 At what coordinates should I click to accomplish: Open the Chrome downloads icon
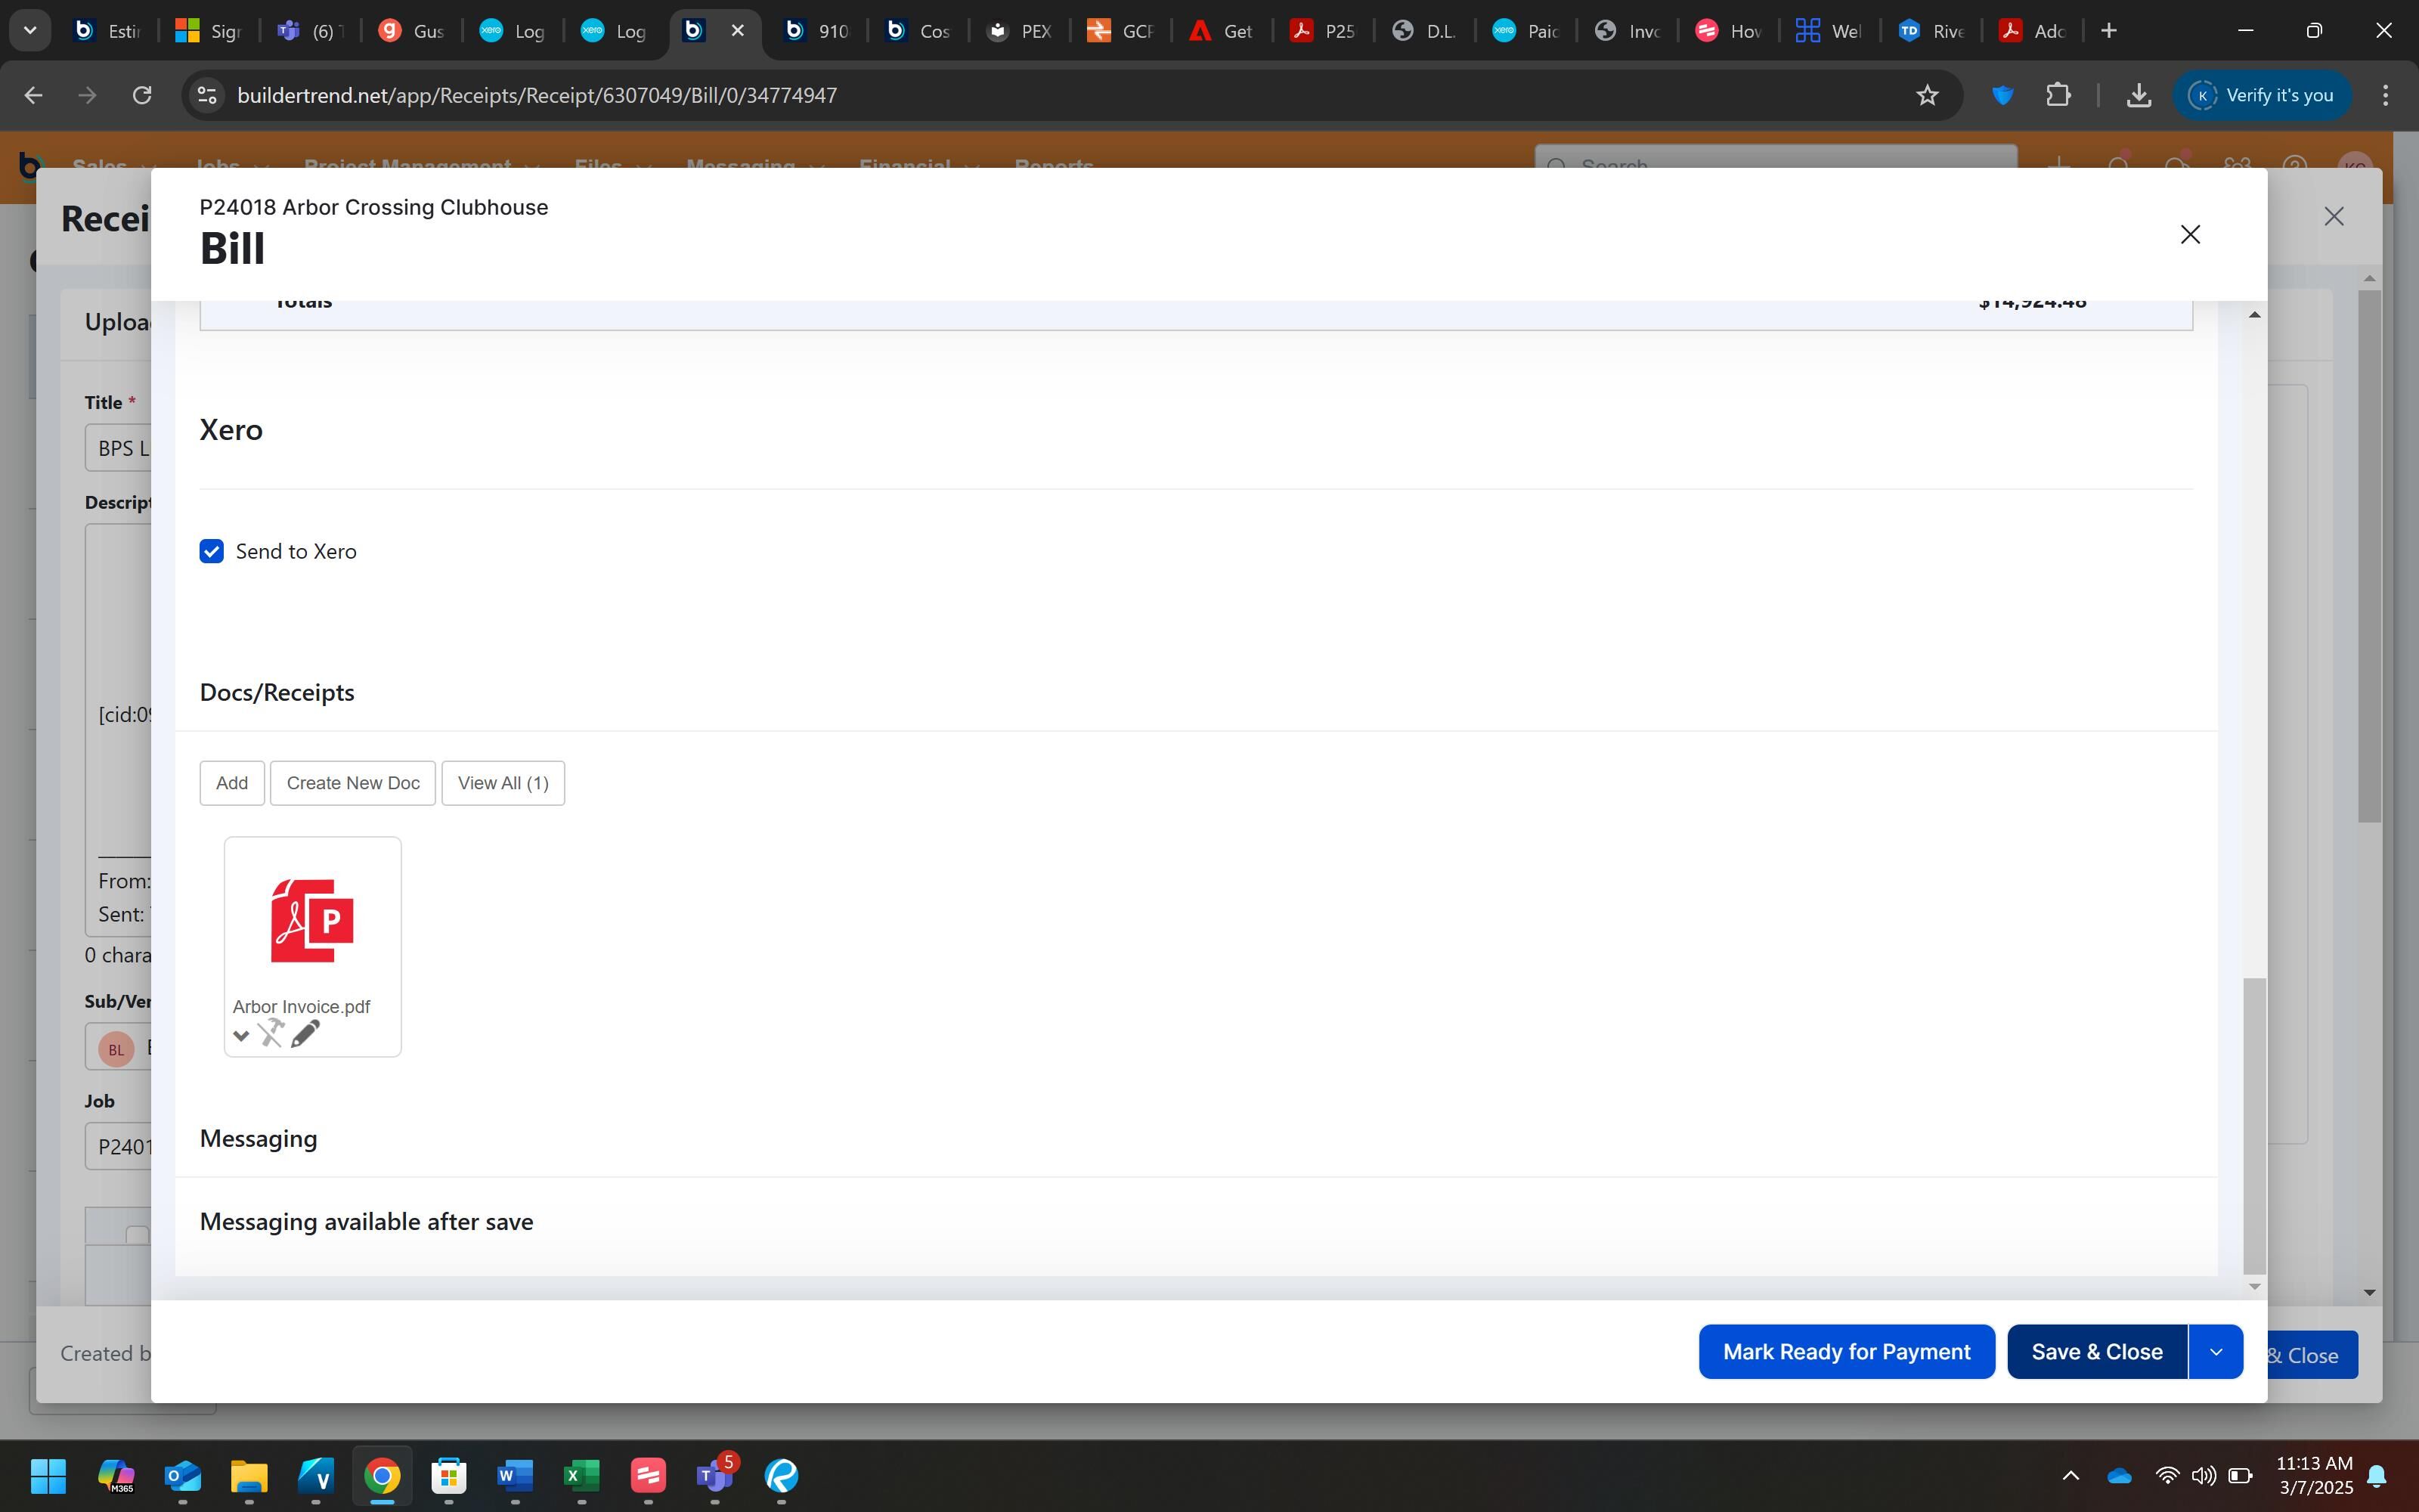tap(2138, 95)
